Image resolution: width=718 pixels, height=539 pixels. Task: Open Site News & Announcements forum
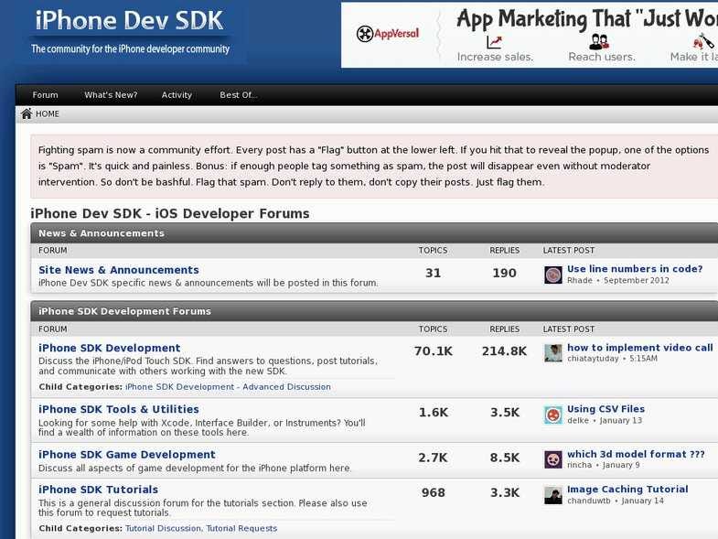point(119,270)
